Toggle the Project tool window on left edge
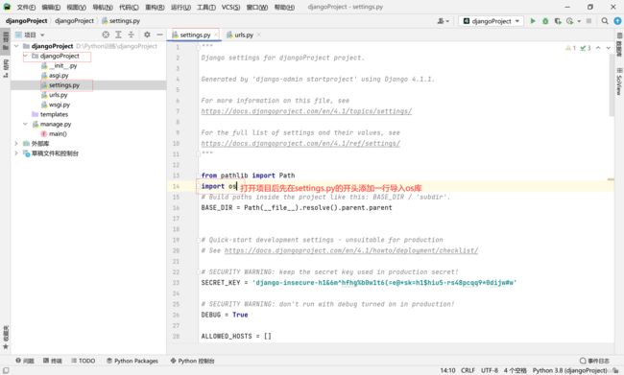This screenshot has height=375, width=624. click(x=6, y=40)
